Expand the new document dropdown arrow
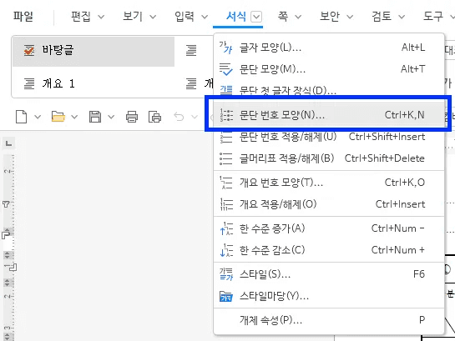455x341 pixels. (38, 117)
